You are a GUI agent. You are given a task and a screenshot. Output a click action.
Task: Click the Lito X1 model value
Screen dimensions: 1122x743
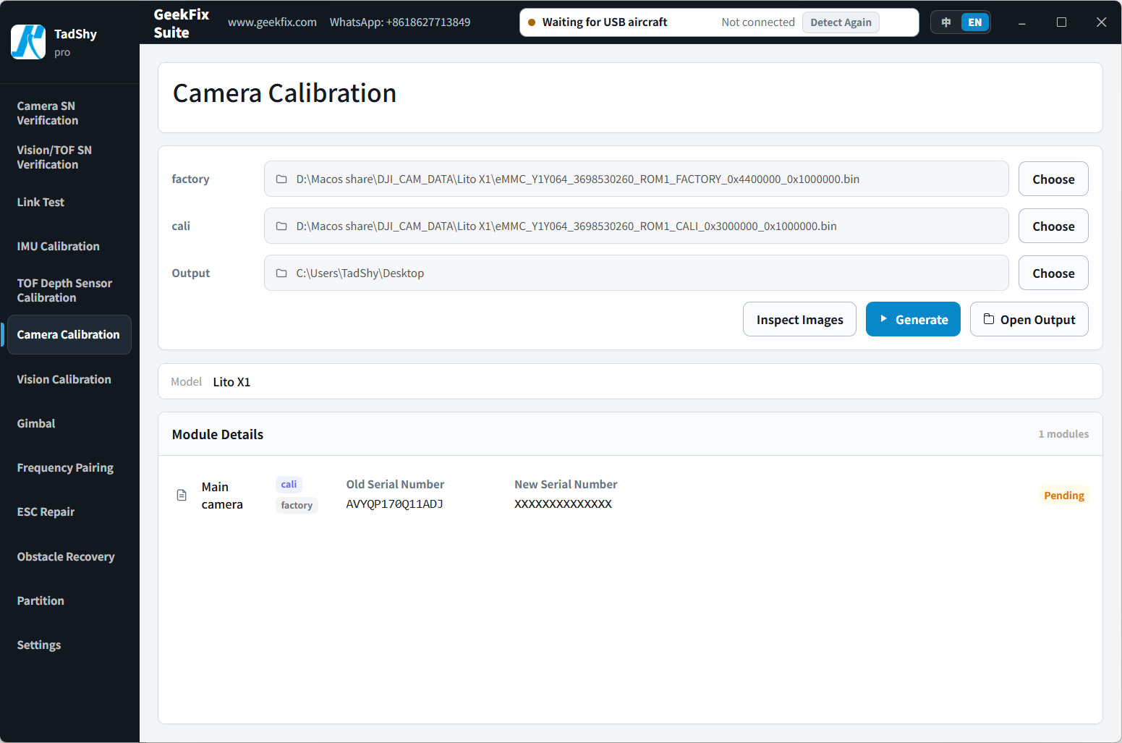[x=231, y=382]
